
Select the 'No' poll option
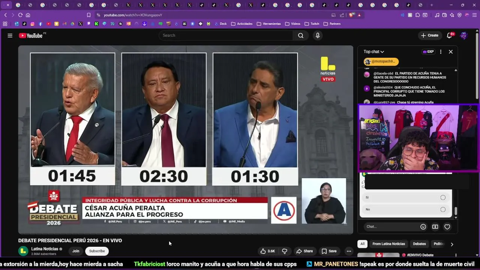pyautogui.click(x=406, y=209)
